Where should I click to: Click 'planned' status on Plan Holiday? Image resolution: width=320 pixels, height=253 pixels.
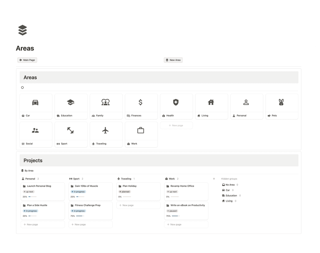click(124, 192)
